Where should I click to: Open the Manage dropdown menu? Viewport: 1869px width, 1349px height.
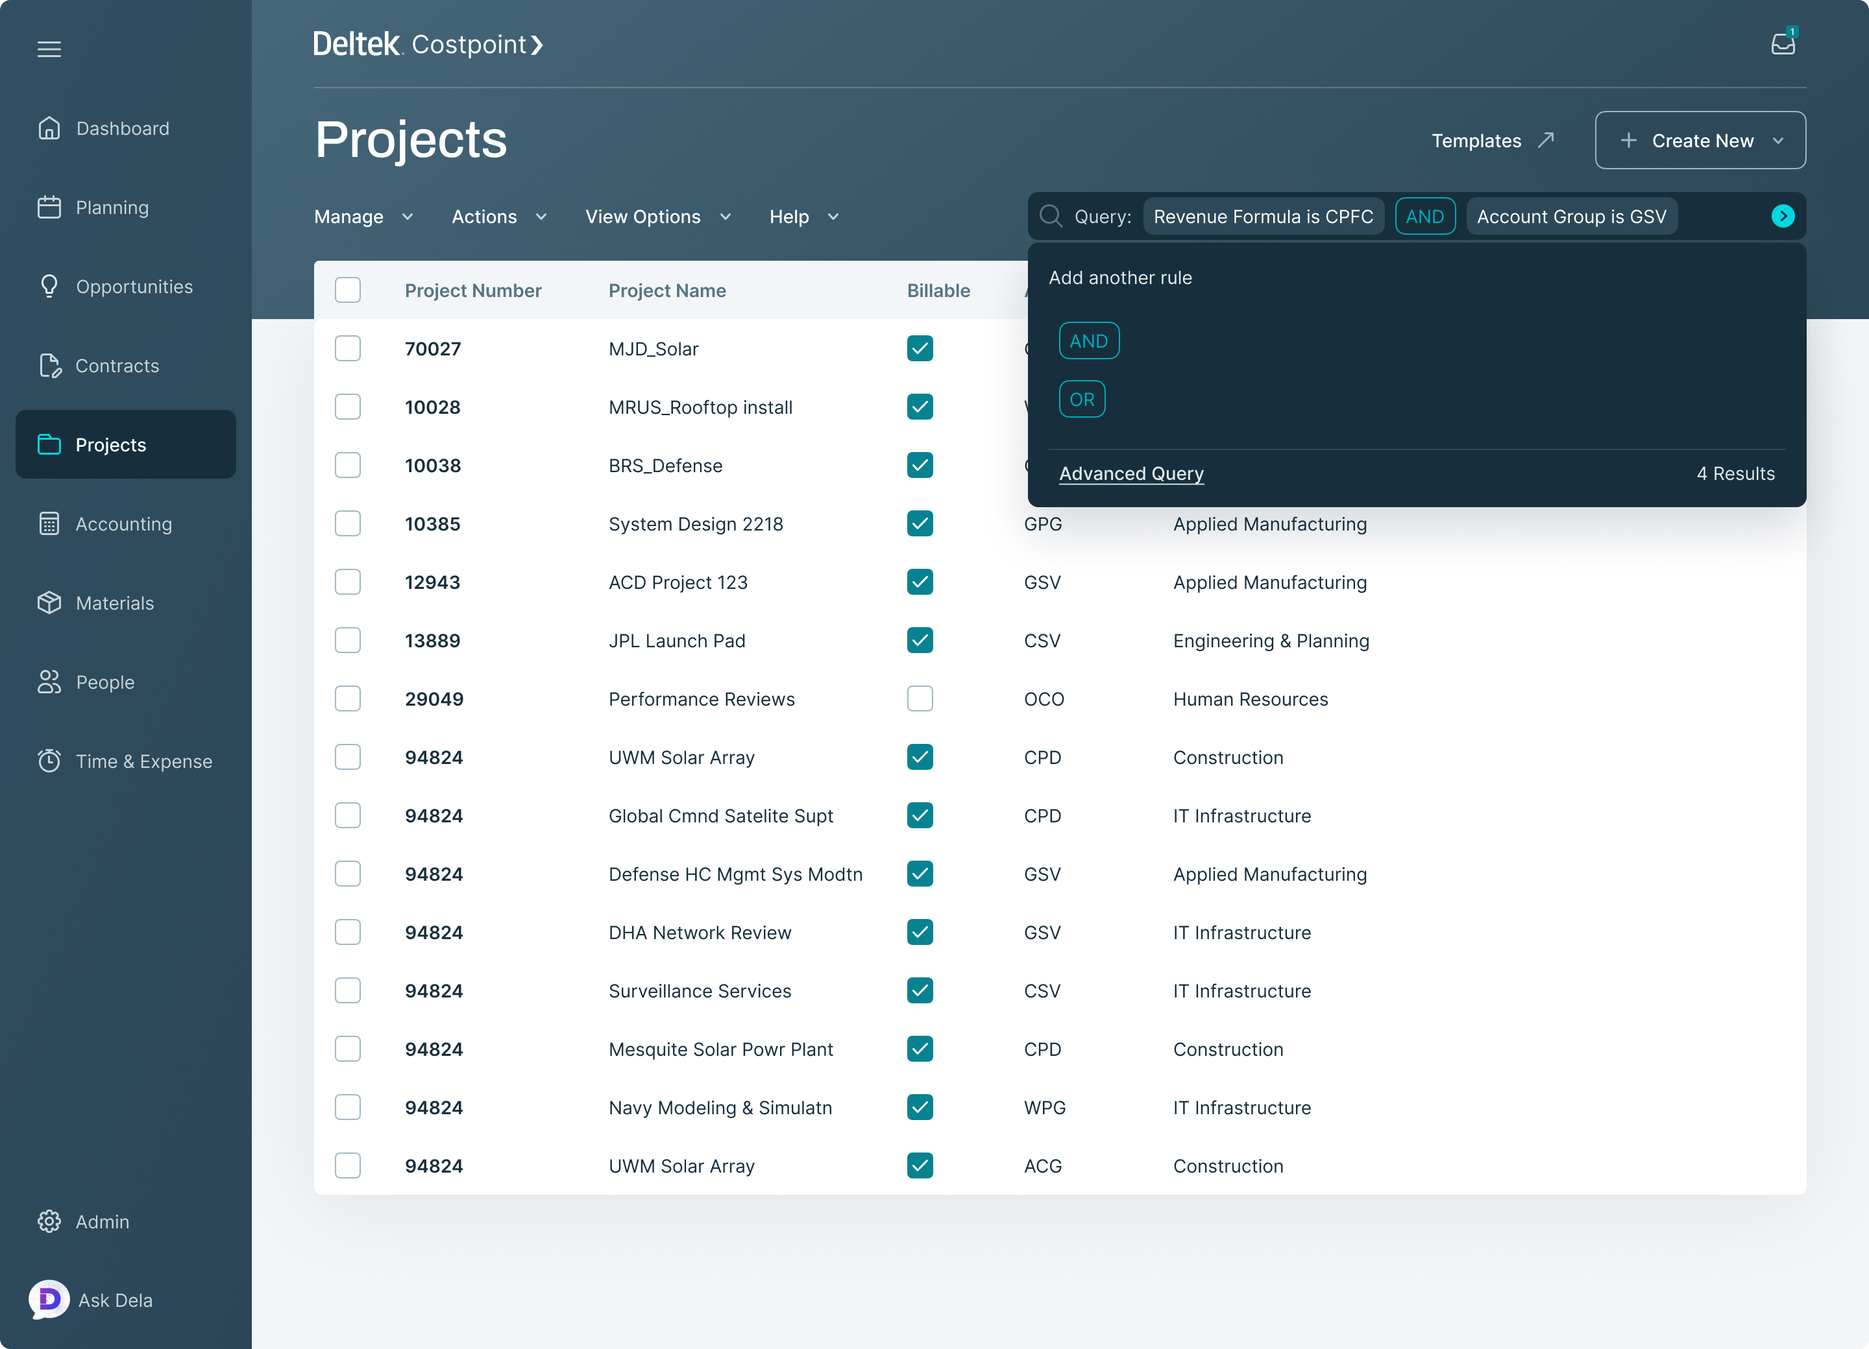click(363, 217)
